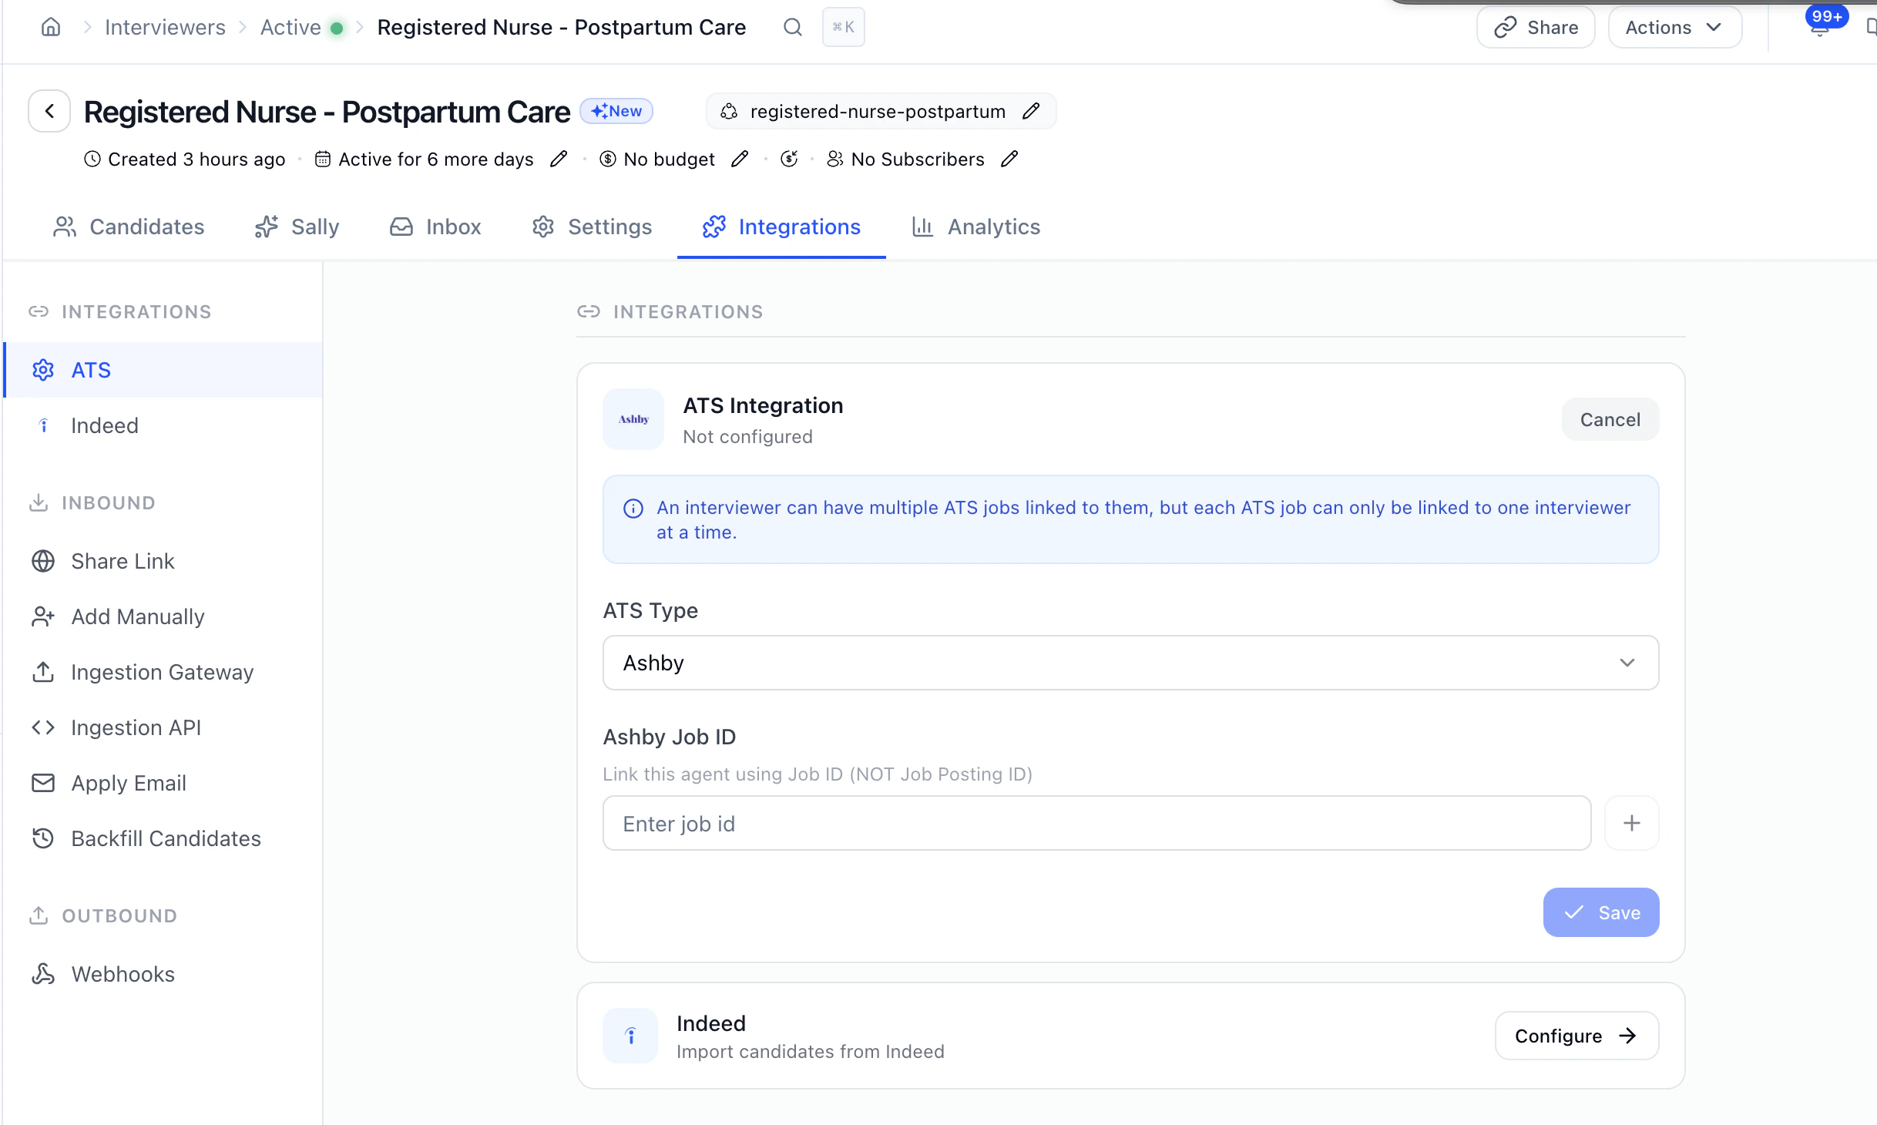Go to the home icon in breadcrumb

[51, 27]
